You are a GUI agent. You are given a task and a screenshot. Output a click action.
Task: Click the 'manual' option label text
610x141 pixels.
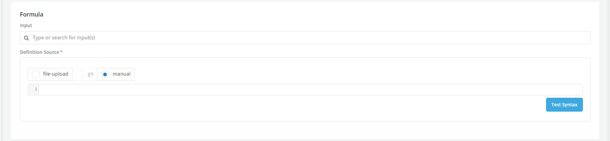click(121, 74)
